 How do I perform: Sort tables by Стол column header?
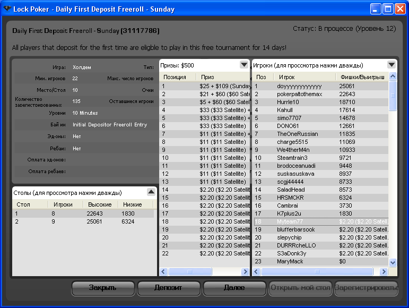pyautogui.click(x=30, y=204)
